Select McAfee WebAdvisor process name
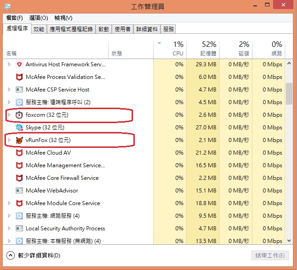Screen dimensions: 297x270 coord(52,191)
